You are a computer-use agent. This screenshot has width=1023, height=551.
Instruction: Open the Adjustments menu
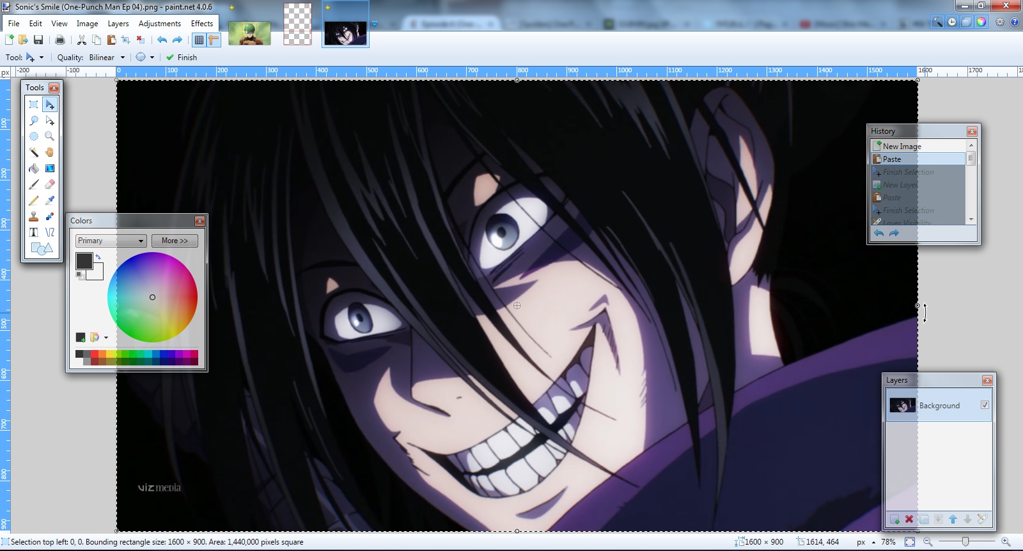[x=160, y=24]
